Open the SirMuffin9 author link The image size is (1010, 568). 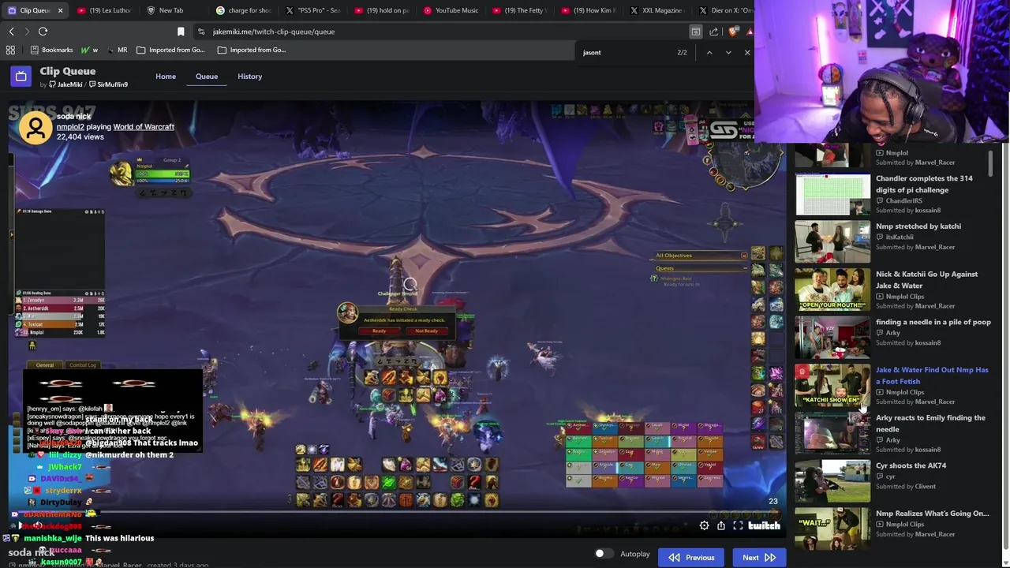click(109, 84)
